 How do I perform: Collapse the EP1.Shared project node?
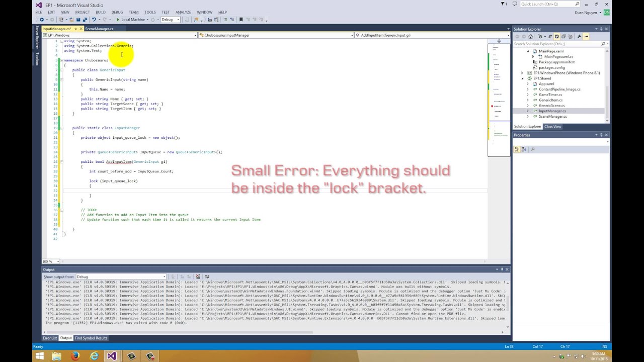pyautogui.click(x=522, y=78)
